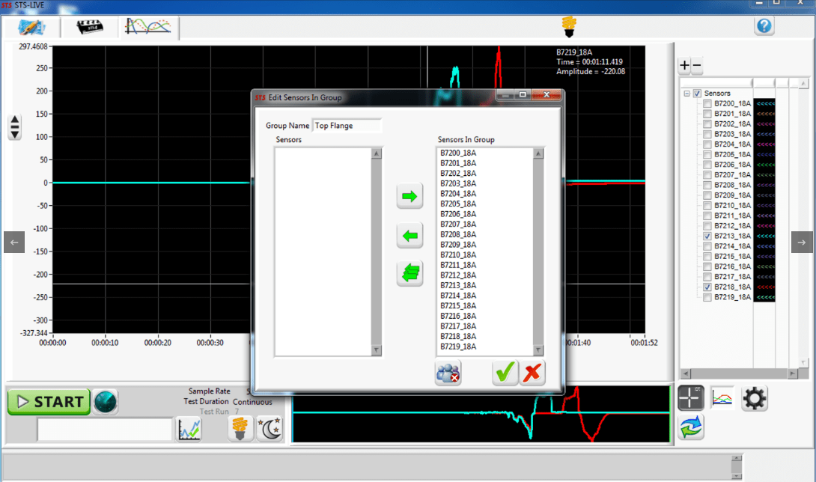
Task: Confirm changes with the green checkmark
Action: pos(505,373)
